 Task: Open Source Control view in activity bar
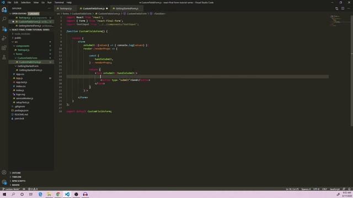(x=4, y=29)
